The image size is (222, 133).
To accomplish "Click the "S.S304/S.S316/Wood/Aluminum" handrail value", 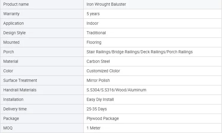I will (116, 90).
